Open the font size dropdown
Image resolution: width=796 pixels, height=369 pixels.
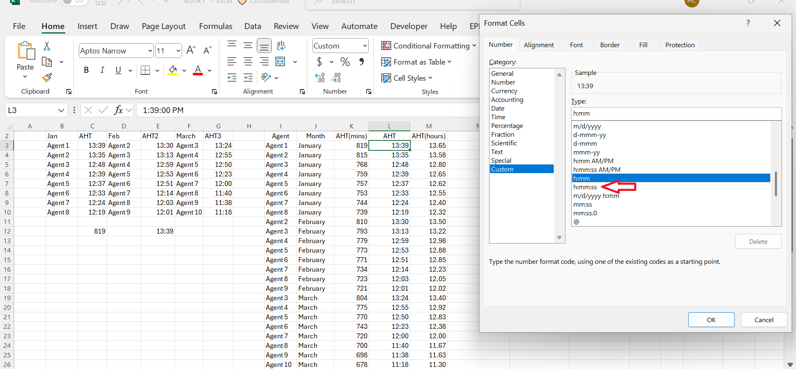[x=178, y=51]
